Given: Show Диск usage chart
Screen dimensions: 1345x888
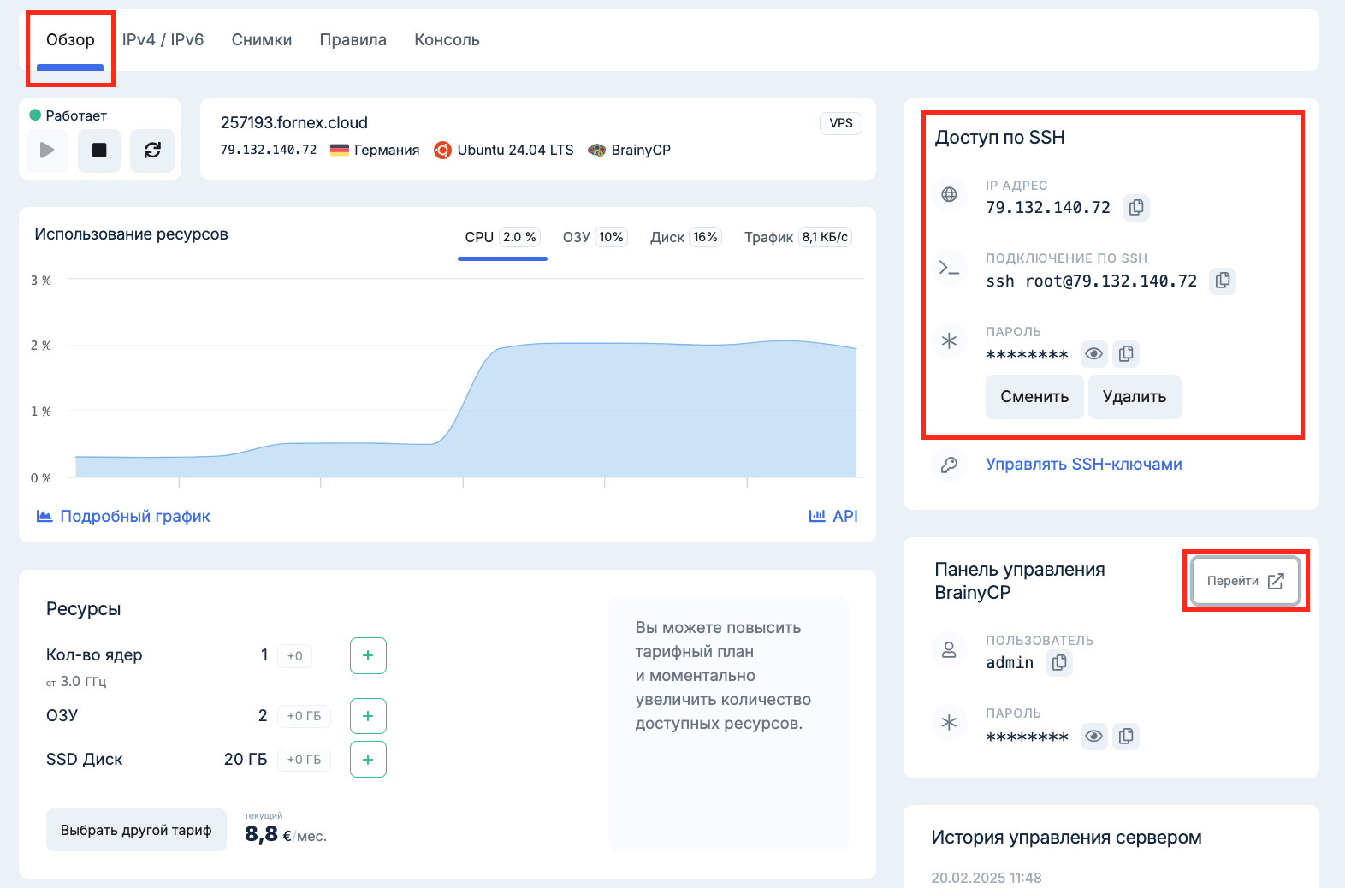Looking at the screenshot, I should (x=685, y=238).
